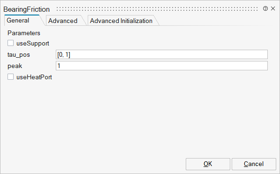Open help via the question mark icon
The width and height of the screenshot is (280, 174).
[x=265, y=8]
